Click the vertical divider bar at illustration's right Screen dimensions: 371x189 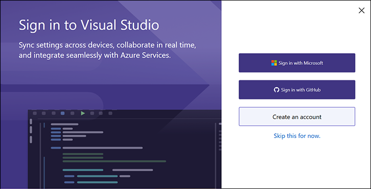(216, 156)
